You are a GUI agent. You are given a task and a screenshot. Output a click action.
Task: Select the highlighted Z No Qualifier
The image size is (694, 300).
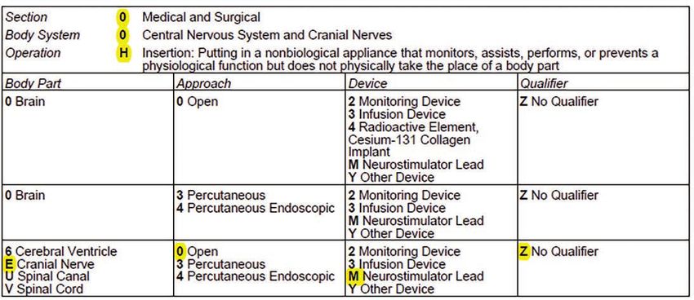[559, 252]
